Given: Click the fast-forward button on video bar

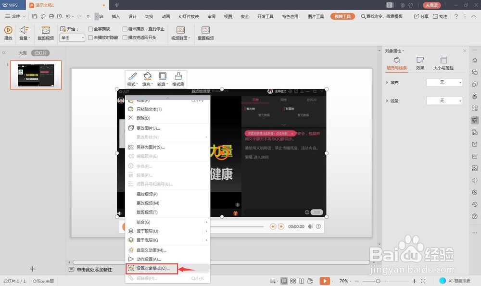Looking at the screenshot, I should [281, 226].
